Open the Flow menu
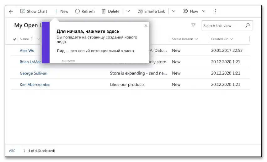The width and height of the screenshot is (267, 162). point(191,11)
